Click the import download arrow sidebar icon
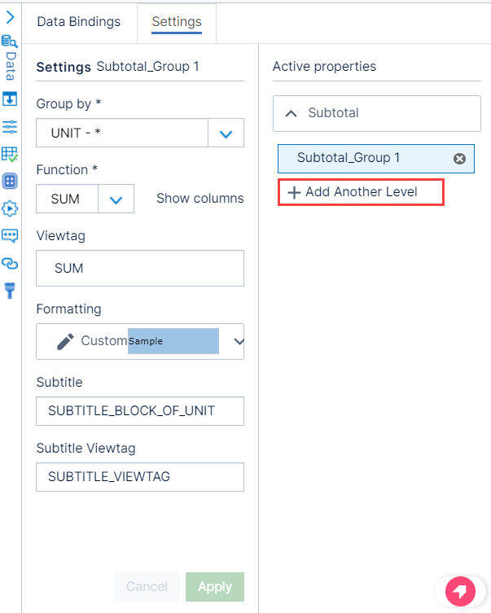The image size is (491, 613). tap(10, 99)
